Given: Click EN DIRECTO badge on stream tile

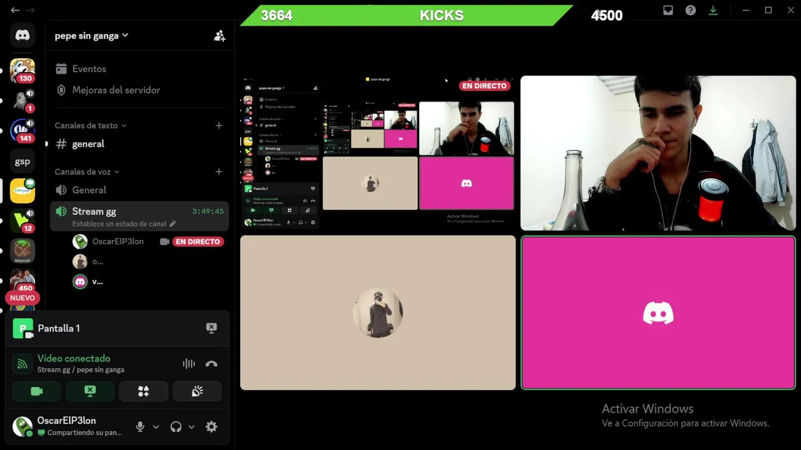Looking at the screenshot, I should pos(484,86).
